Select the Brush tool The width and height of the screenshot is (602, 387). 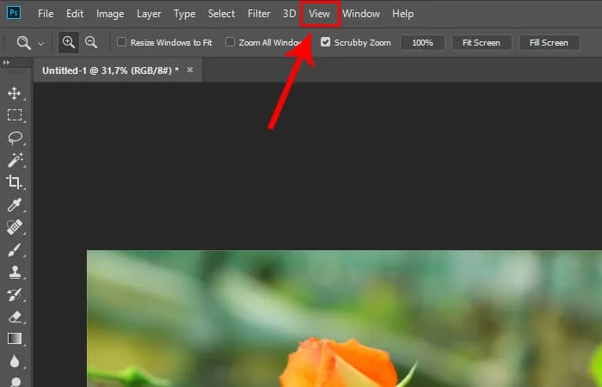pos(15,250)
